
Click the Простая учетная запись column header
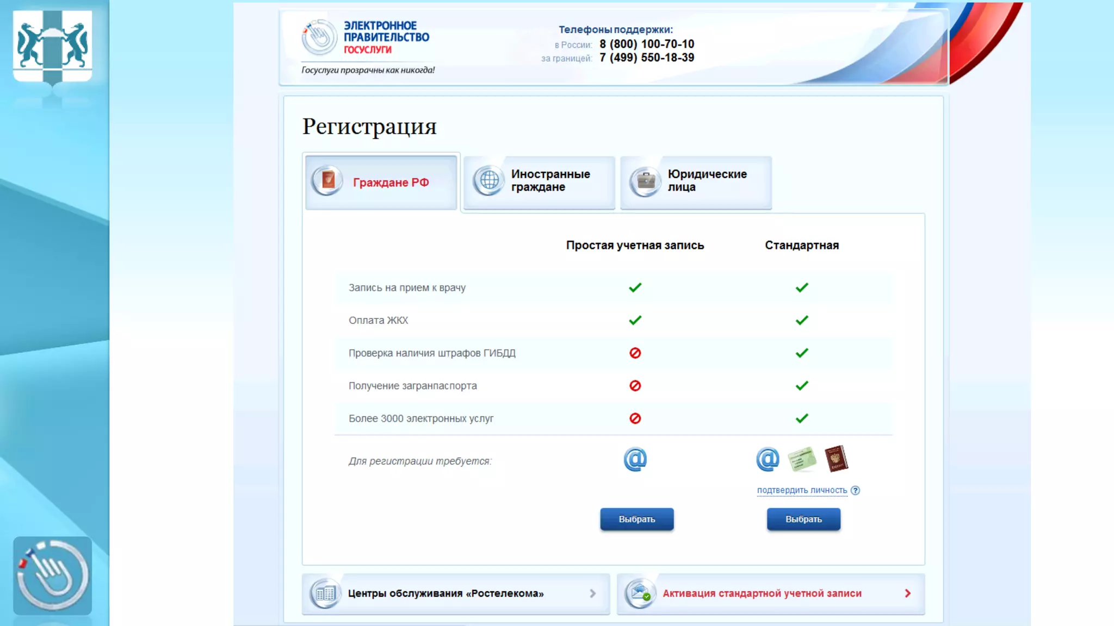point(635,246)
